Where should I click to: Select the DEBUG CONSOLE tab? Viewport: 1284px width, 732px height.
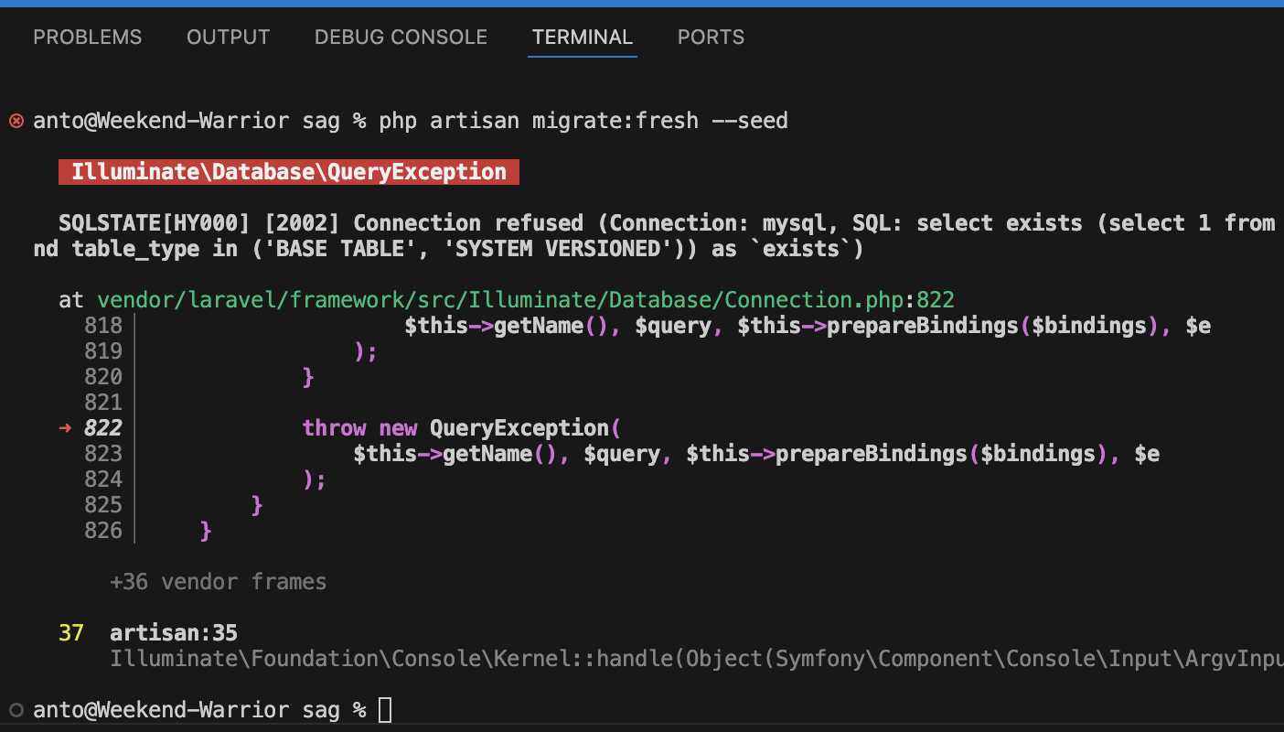(401, 38)
